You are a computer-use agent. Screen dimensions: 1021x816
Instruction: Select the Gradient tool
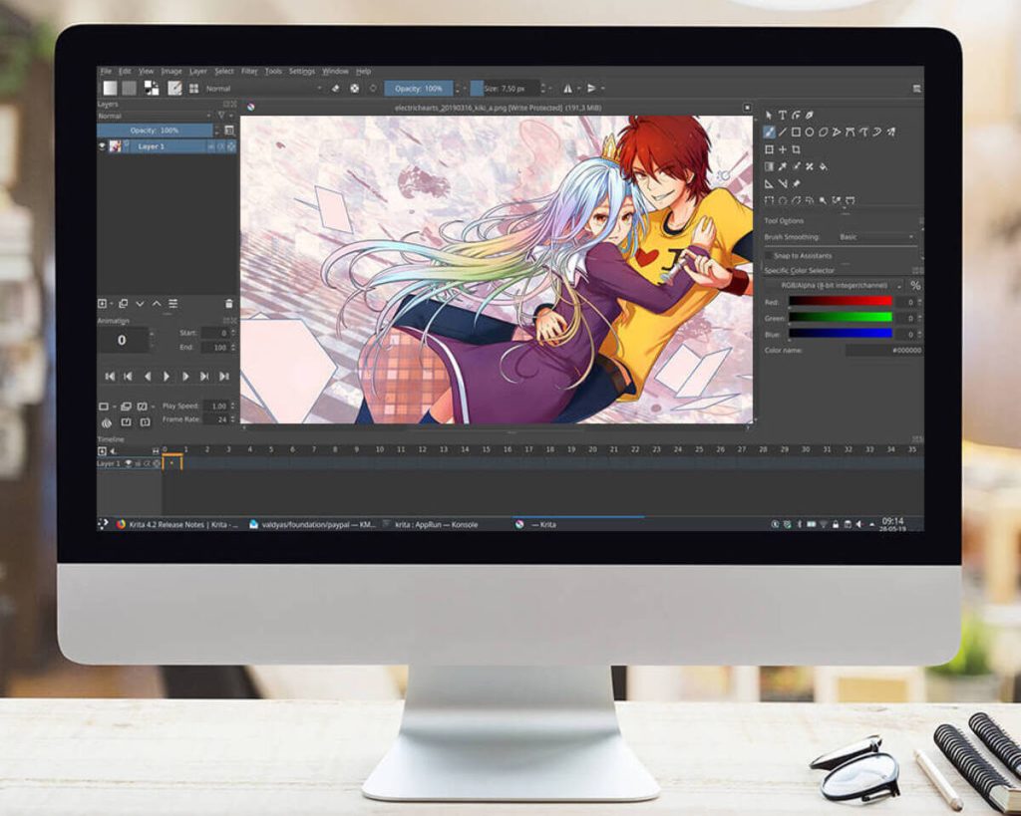coord(769,166)
